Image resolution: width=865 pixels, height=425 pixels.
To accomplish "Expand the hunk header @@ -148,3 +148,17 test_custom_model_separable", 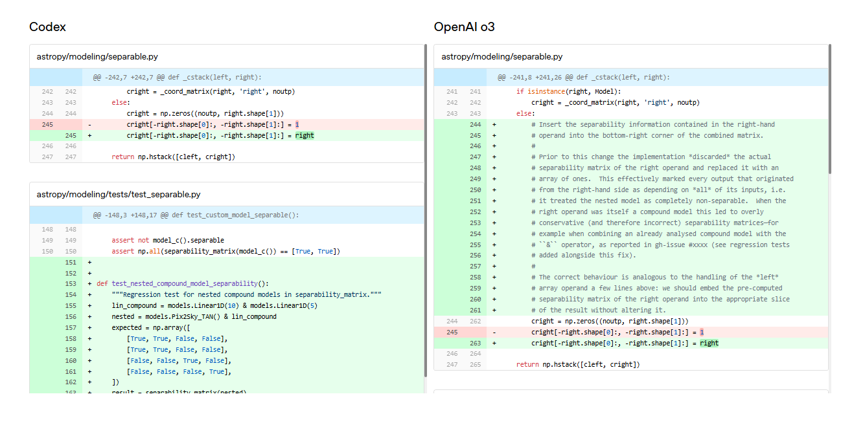I will pos(227,215).
